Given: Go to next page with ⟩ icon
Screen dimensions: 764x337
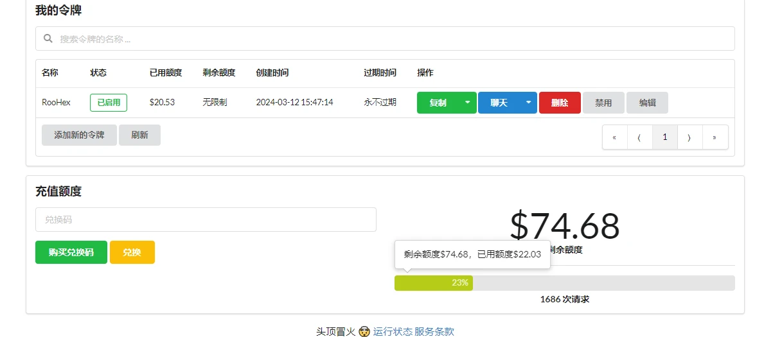Looking at the screenshot, I should point(689,137).
